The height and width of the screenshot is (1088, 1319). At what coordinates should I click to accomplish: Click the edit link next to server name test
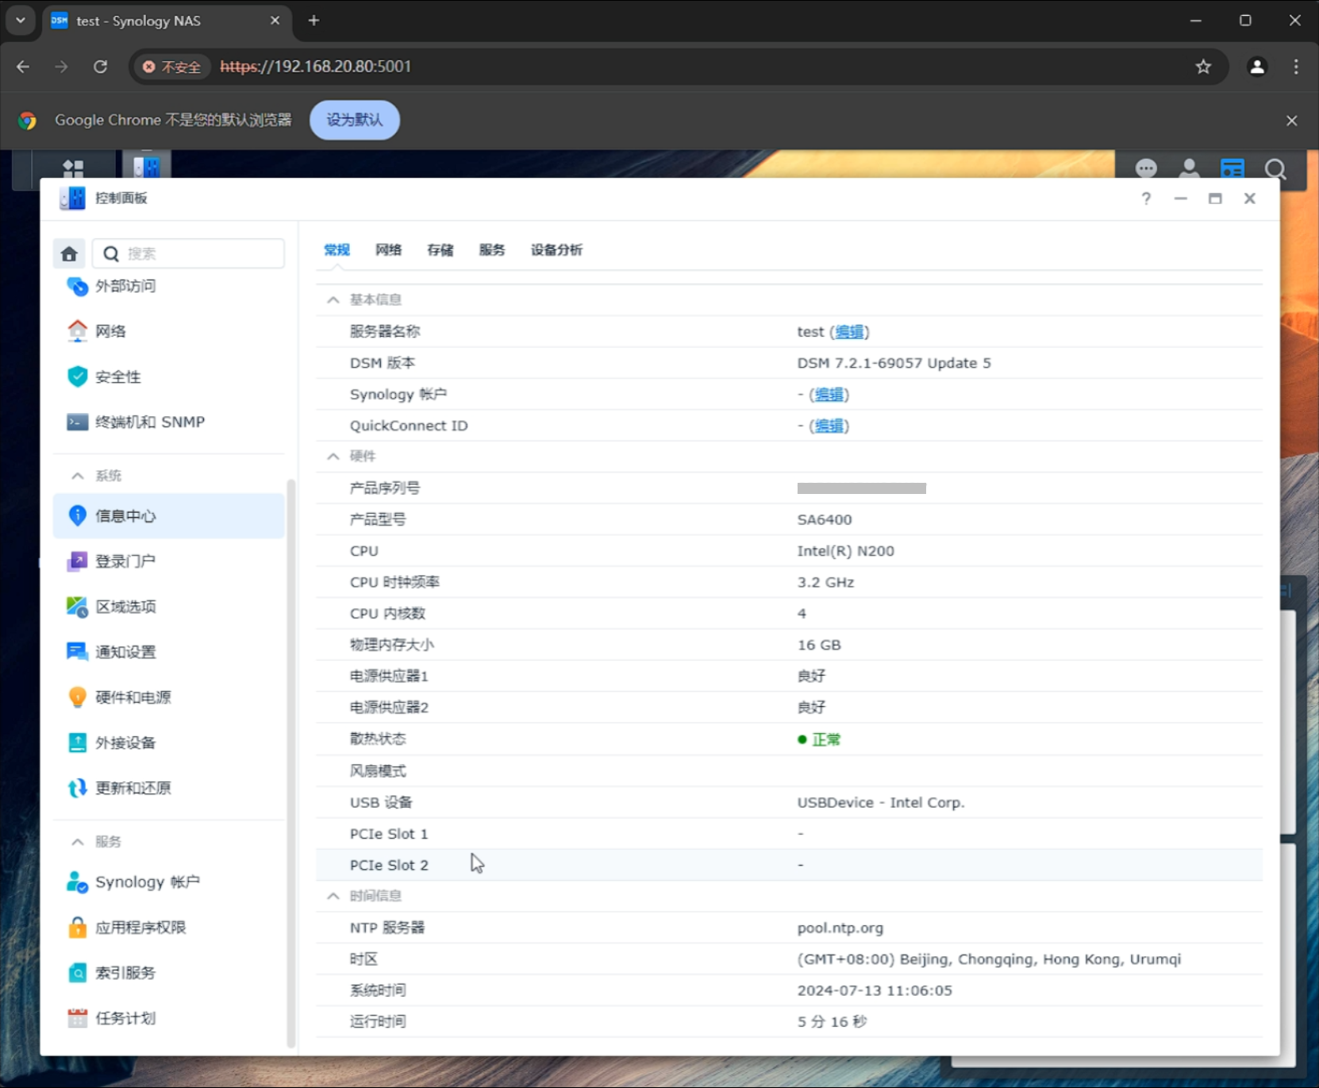click(848, 332)
